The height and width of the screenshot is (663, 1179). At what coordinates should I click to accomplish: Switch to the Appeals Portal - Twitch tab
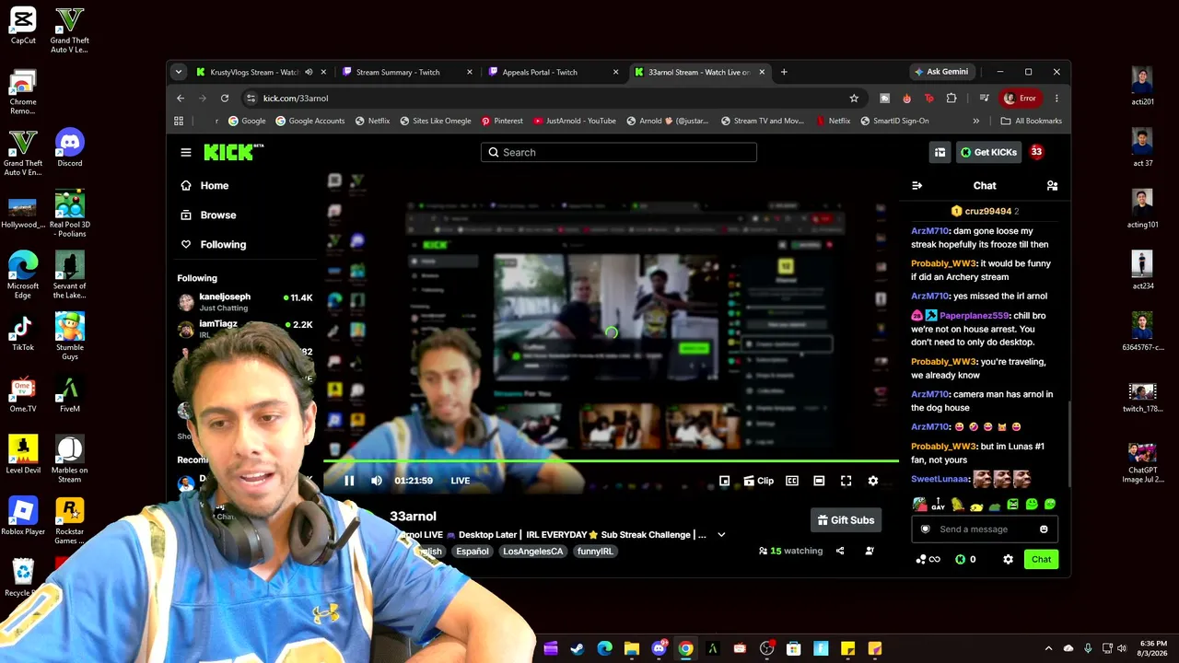pos(540,72)
